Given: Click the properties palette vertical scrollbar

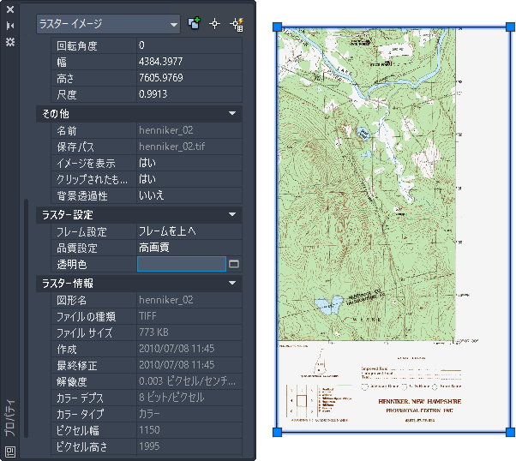Looking at the screenshot, I should pyautogui.click(x=27, y=318).
